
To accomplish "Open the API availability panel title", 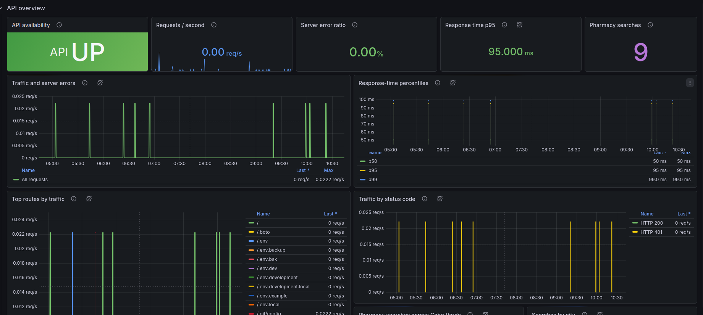I will coord(31,25).
